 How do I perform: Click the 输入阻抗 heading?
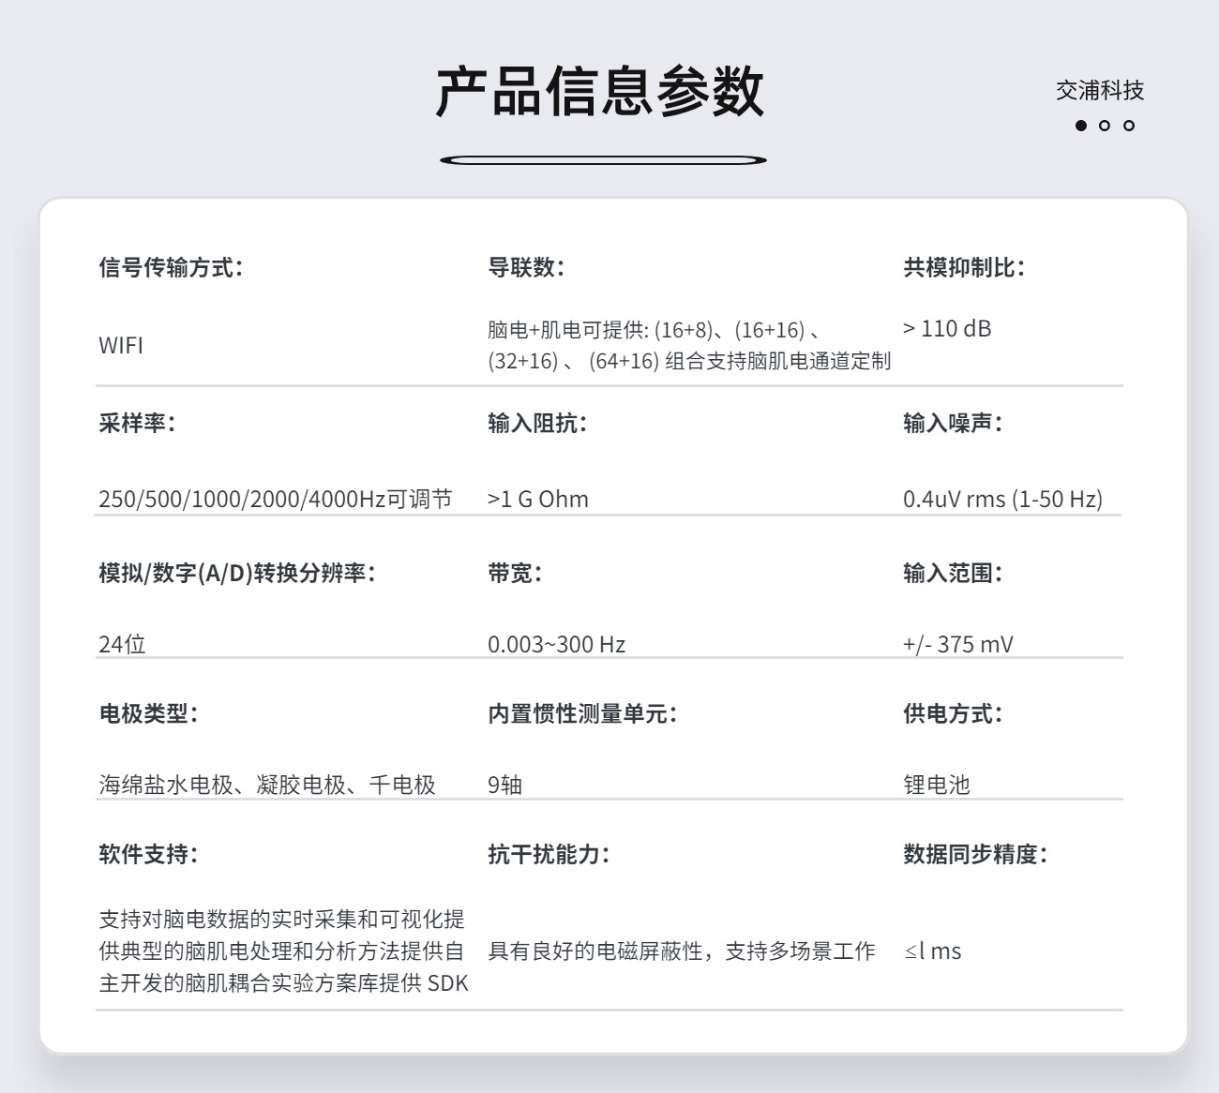pyautogui.click(x=537, y=423)
